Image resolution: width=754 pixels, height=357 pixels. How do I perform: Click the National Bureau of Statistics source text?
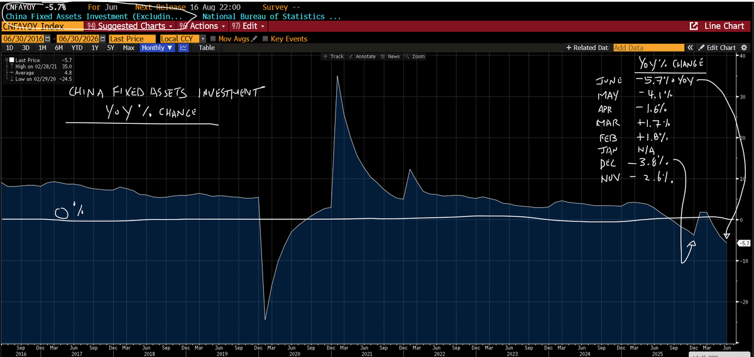coord(272,16)
